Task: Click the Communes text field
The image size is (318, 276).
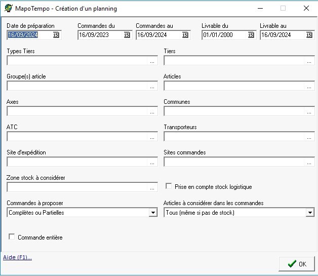Action: click(x=233, y=111)
